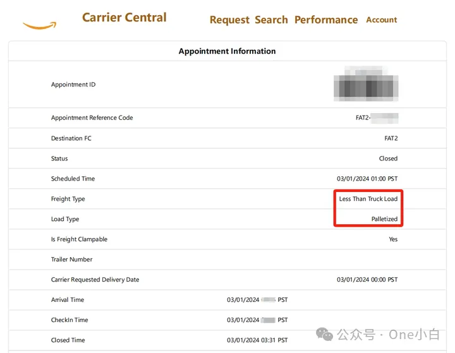The height and width of the screenshot is (353, 455).
Task: Select the Freight Type label
Action: click(x=68, y=199)
